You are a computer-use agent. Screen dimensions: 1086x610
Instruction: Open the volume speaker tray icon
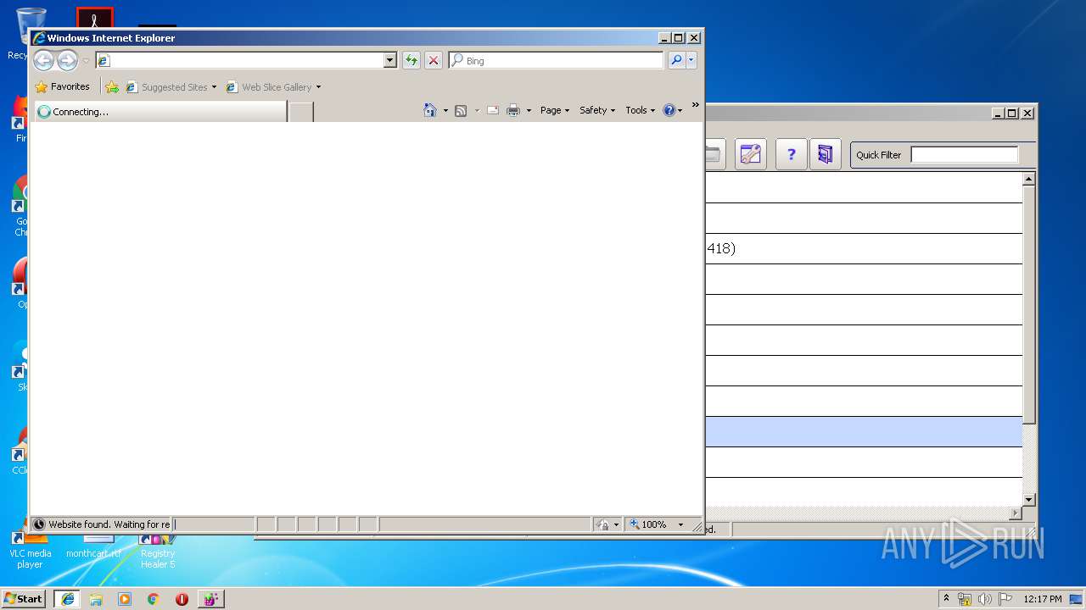tap(985, 599)
